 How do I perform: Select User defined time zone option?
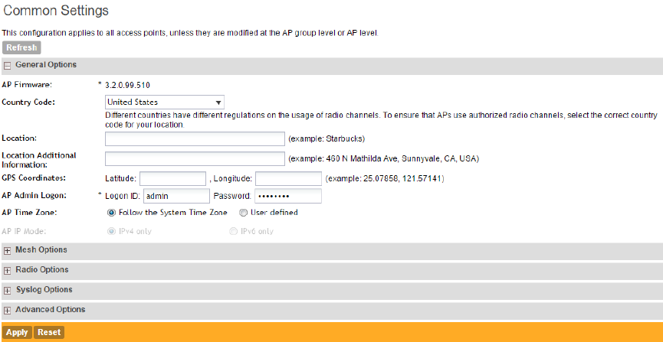coord(243,213)
